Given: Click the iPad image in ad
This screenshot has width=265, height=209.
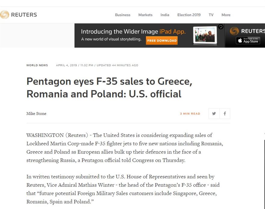Looking at the screenshot, I should point(205,36).
